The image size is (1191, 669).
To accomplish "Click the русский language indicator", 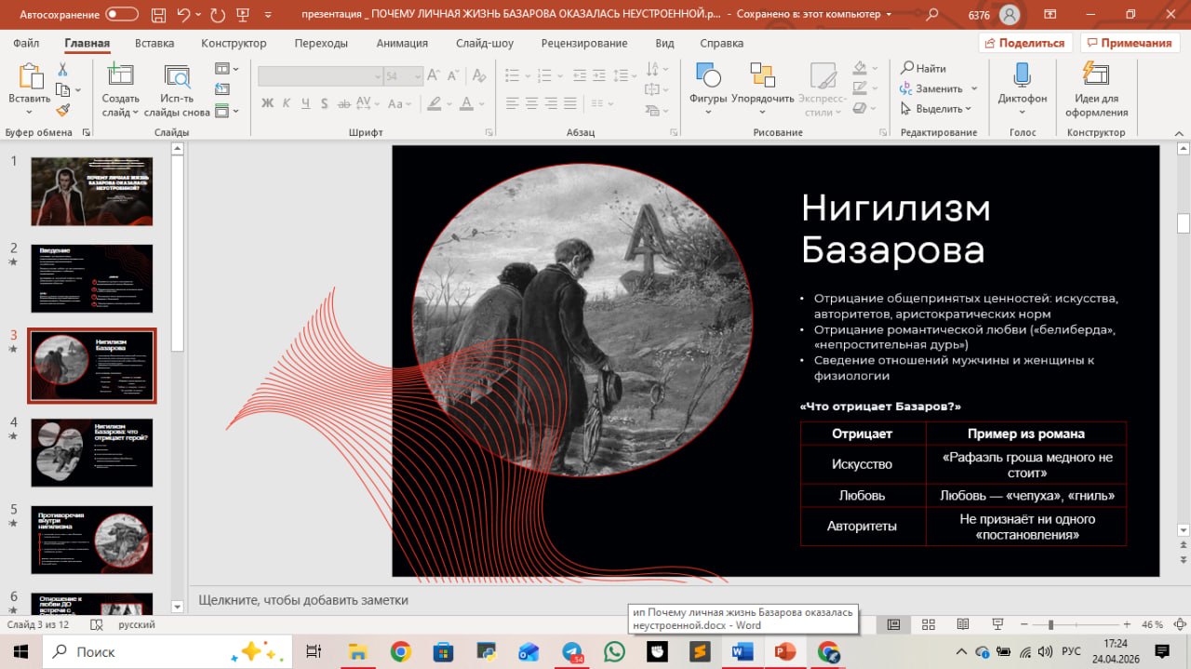I will pyautogui.click(x=137, y=625).
